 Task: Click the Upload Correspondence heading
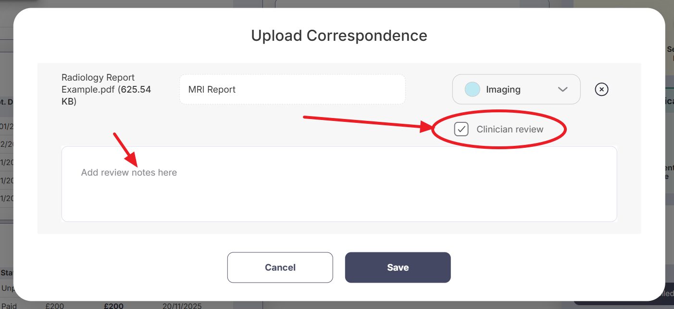[339, 36]
